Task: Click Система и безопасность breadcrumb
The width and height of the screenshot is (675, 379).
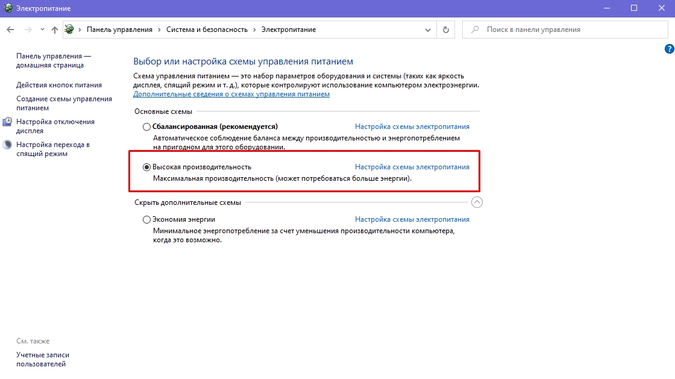Action: point(208,30)
